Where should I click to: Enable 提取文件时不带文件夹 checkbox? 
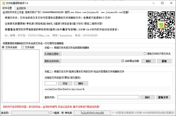[145, 54]
